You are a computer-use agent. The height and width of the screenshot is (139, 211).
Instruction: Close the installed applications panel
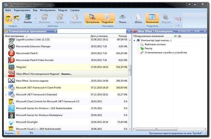point(129,31)
